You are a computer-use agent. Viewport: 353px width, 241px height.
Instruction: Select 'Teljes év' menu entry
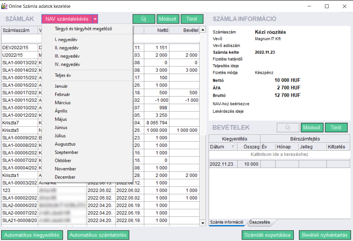(63, 75)
